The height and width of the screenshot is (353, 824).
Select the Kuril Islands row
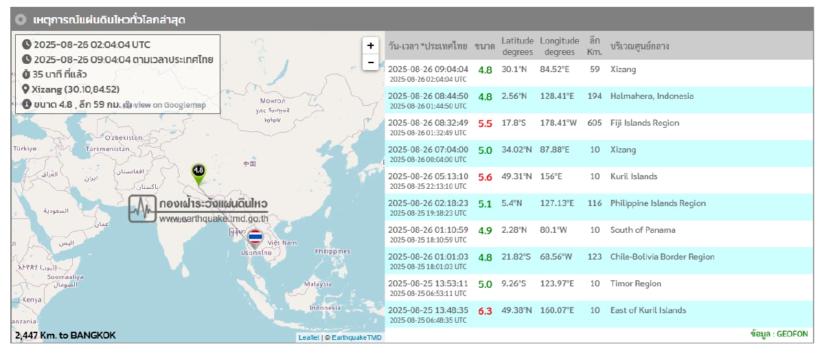[599, 180]
